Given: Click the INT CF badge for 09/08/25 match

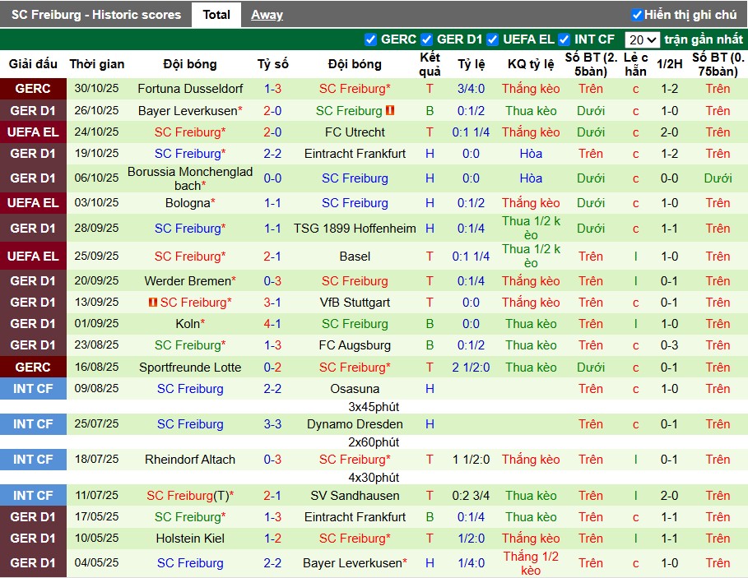Looking at the screenshot, I should [33, 389].
